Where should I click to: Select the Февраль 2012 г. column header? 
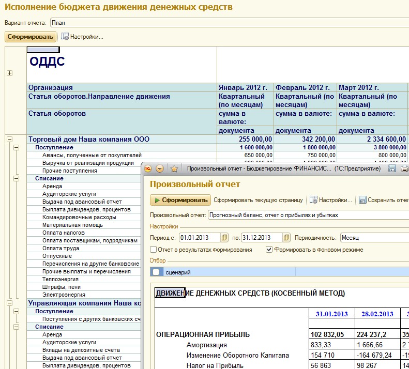click(x=305, y=87)
